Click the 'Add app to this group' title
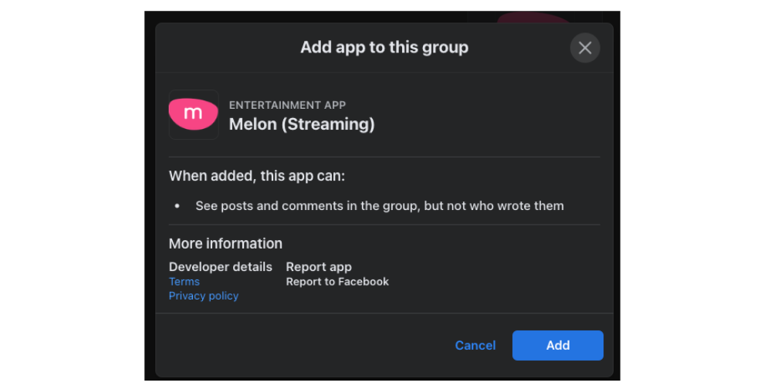This screenshot has width=781, height=386. 384,48
